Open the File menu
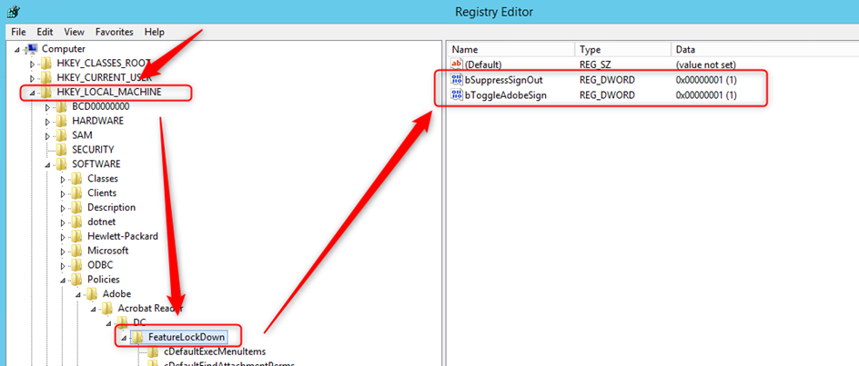Screen dimensions: 859x366 point(18,32)
